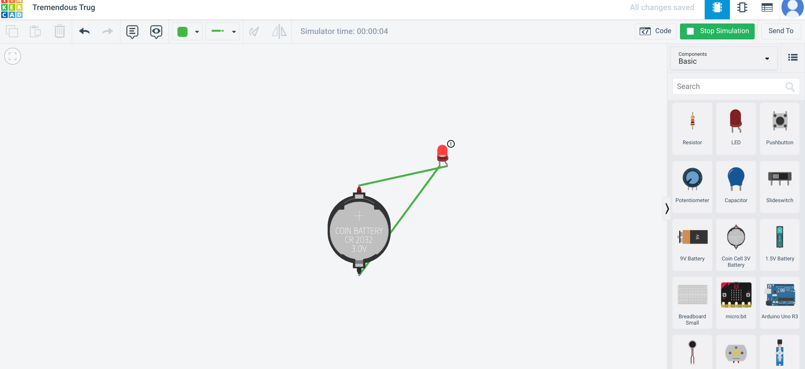Stop the running simulation
The height and width of the screenshot is (369, 805).
(717, 31)
